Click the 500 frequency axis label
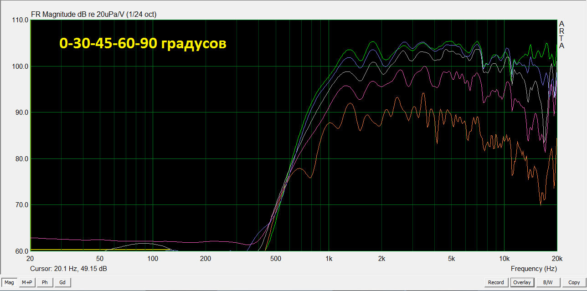Viewport: 587px width, 291px height. click(275, 259)
